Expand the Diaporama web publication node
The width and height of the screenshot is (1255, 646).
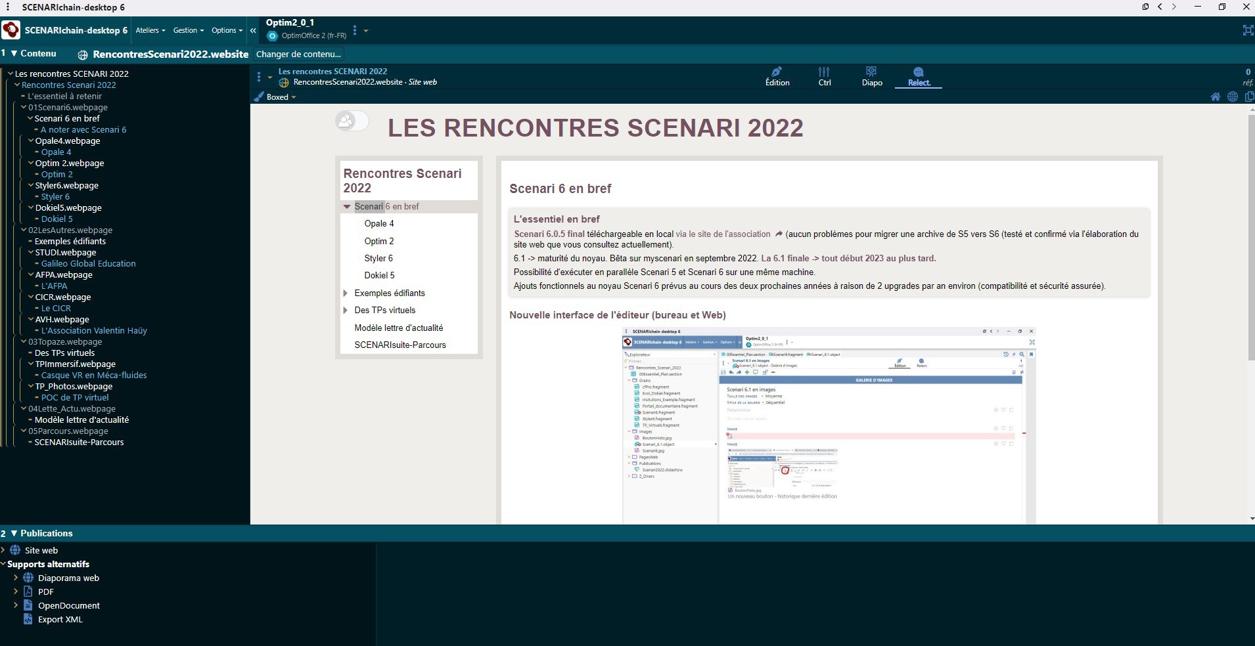point(16,578)
